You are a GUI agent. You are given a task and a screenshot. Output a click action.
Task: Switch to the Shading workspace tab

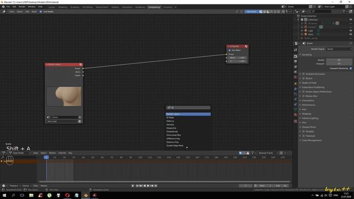(x=115, y=7)
